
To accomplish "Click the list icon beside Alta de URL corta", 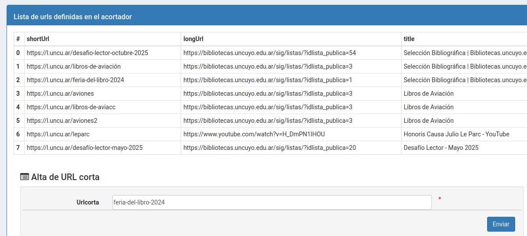I will (x=25, y=177).
